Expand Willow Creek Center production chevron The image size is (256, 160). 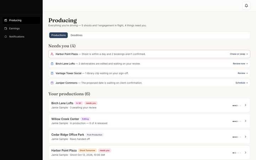[x=245, y=121]
